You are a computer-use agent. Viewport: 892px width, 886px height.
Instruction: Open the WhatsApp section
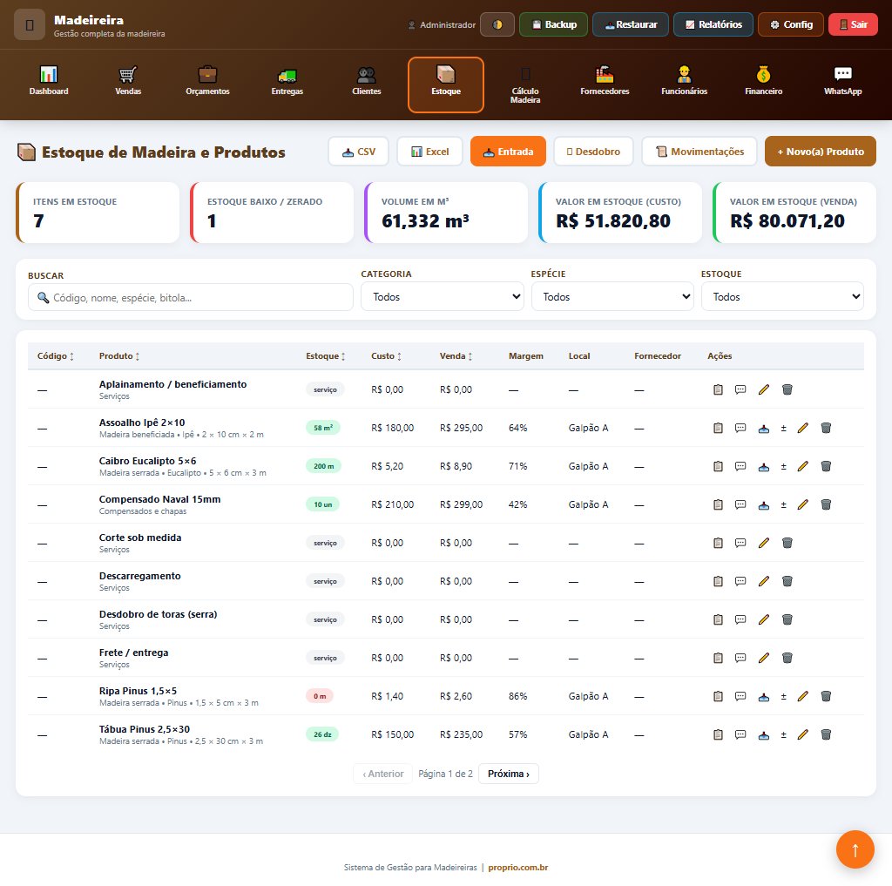[x=843, y=85]
